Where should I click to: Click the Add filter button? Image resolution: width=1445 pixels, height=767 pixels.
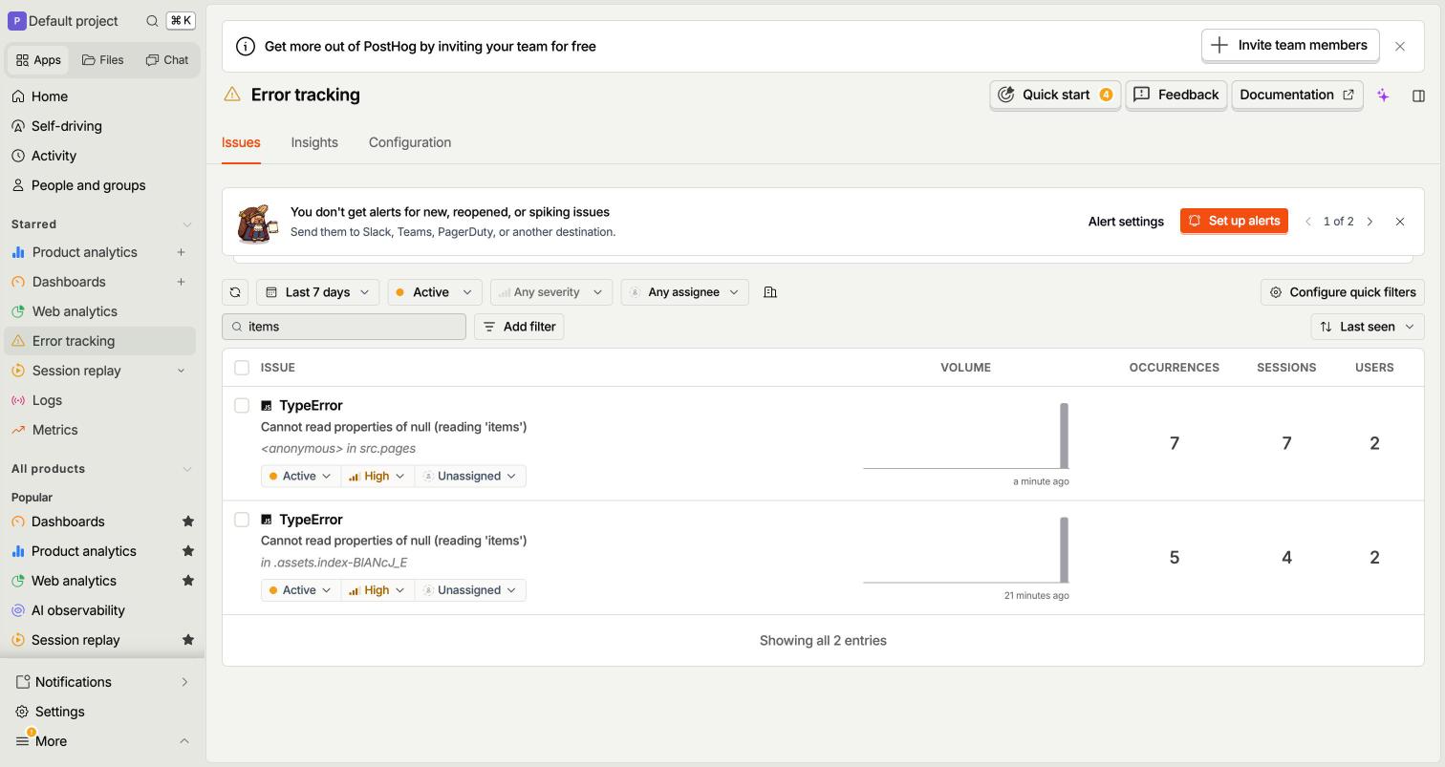(519, 327)
